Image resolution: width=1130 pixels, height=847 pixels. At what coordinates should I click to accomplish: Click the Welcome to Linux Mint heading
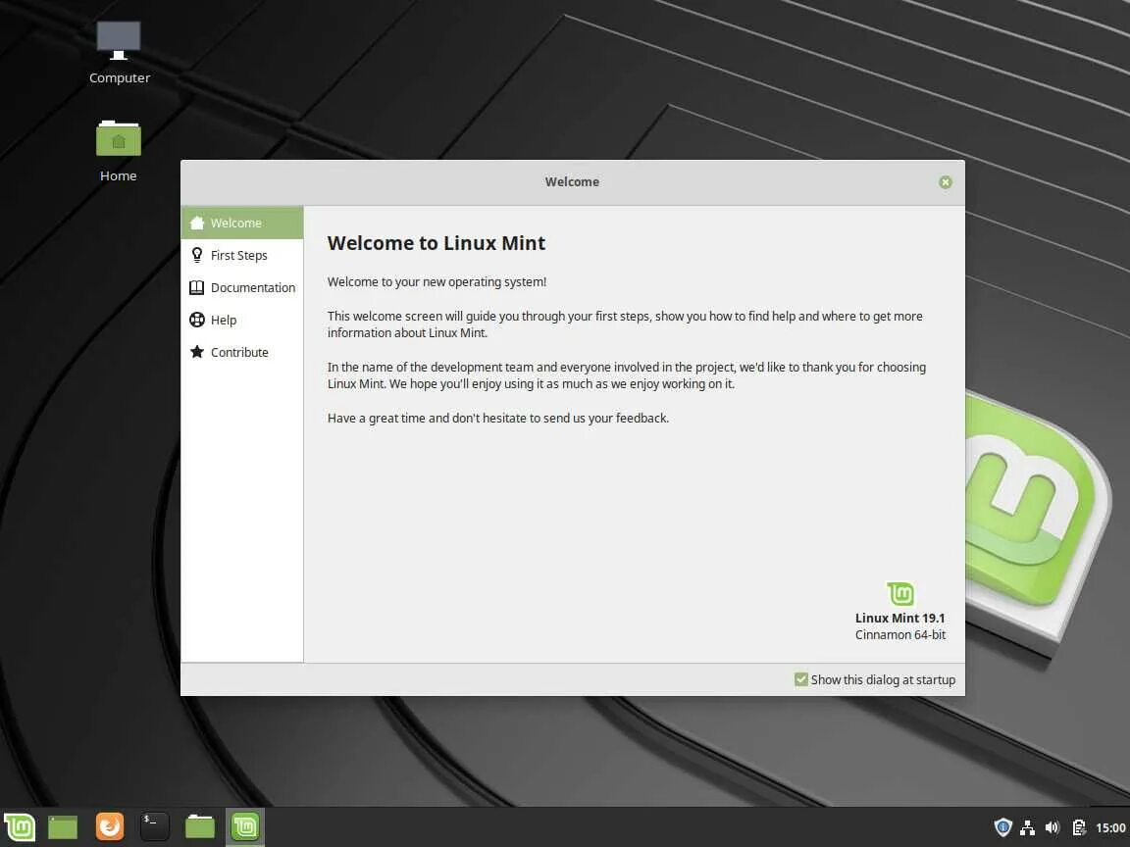coord(436,243)
